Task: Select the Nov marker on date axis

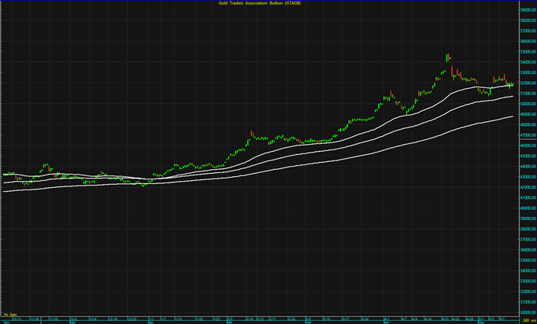Action: click(x=6, y=322)
